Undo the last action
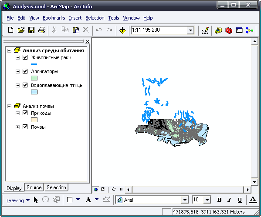Image resolution: width=261 pixels, height=217 pixels. (x=99, y=30)
